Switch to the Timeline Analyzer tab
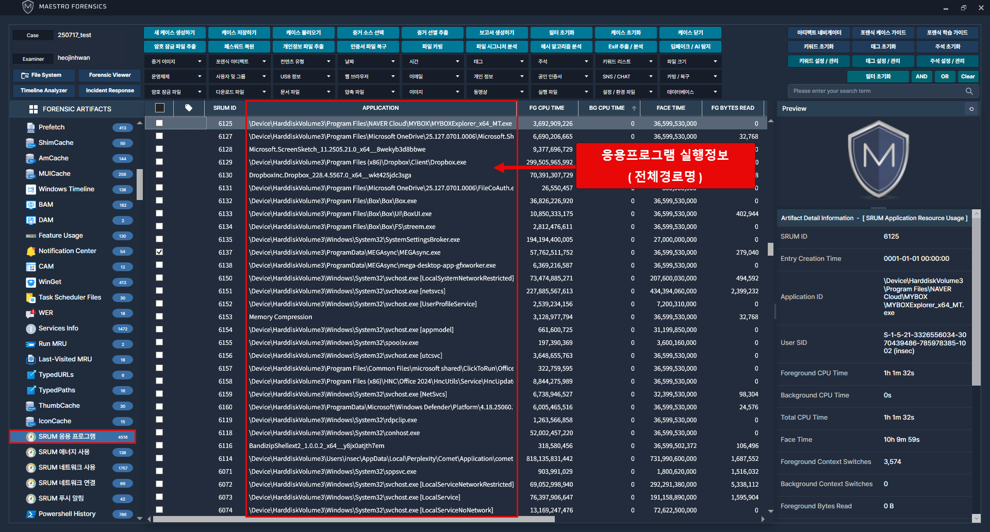The width and height of the screenshot is (990, 532). tap(44, 91)
